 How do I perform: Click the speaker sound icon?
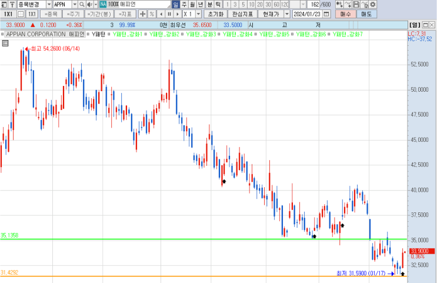pos(90,4)
